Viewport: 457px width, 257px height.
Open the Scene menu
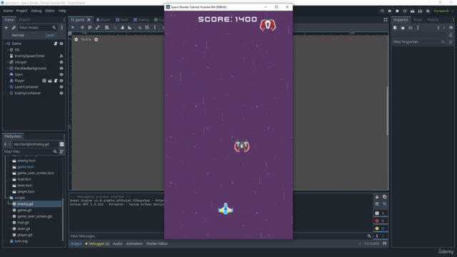pyautogui.click(x=8, y=11)
